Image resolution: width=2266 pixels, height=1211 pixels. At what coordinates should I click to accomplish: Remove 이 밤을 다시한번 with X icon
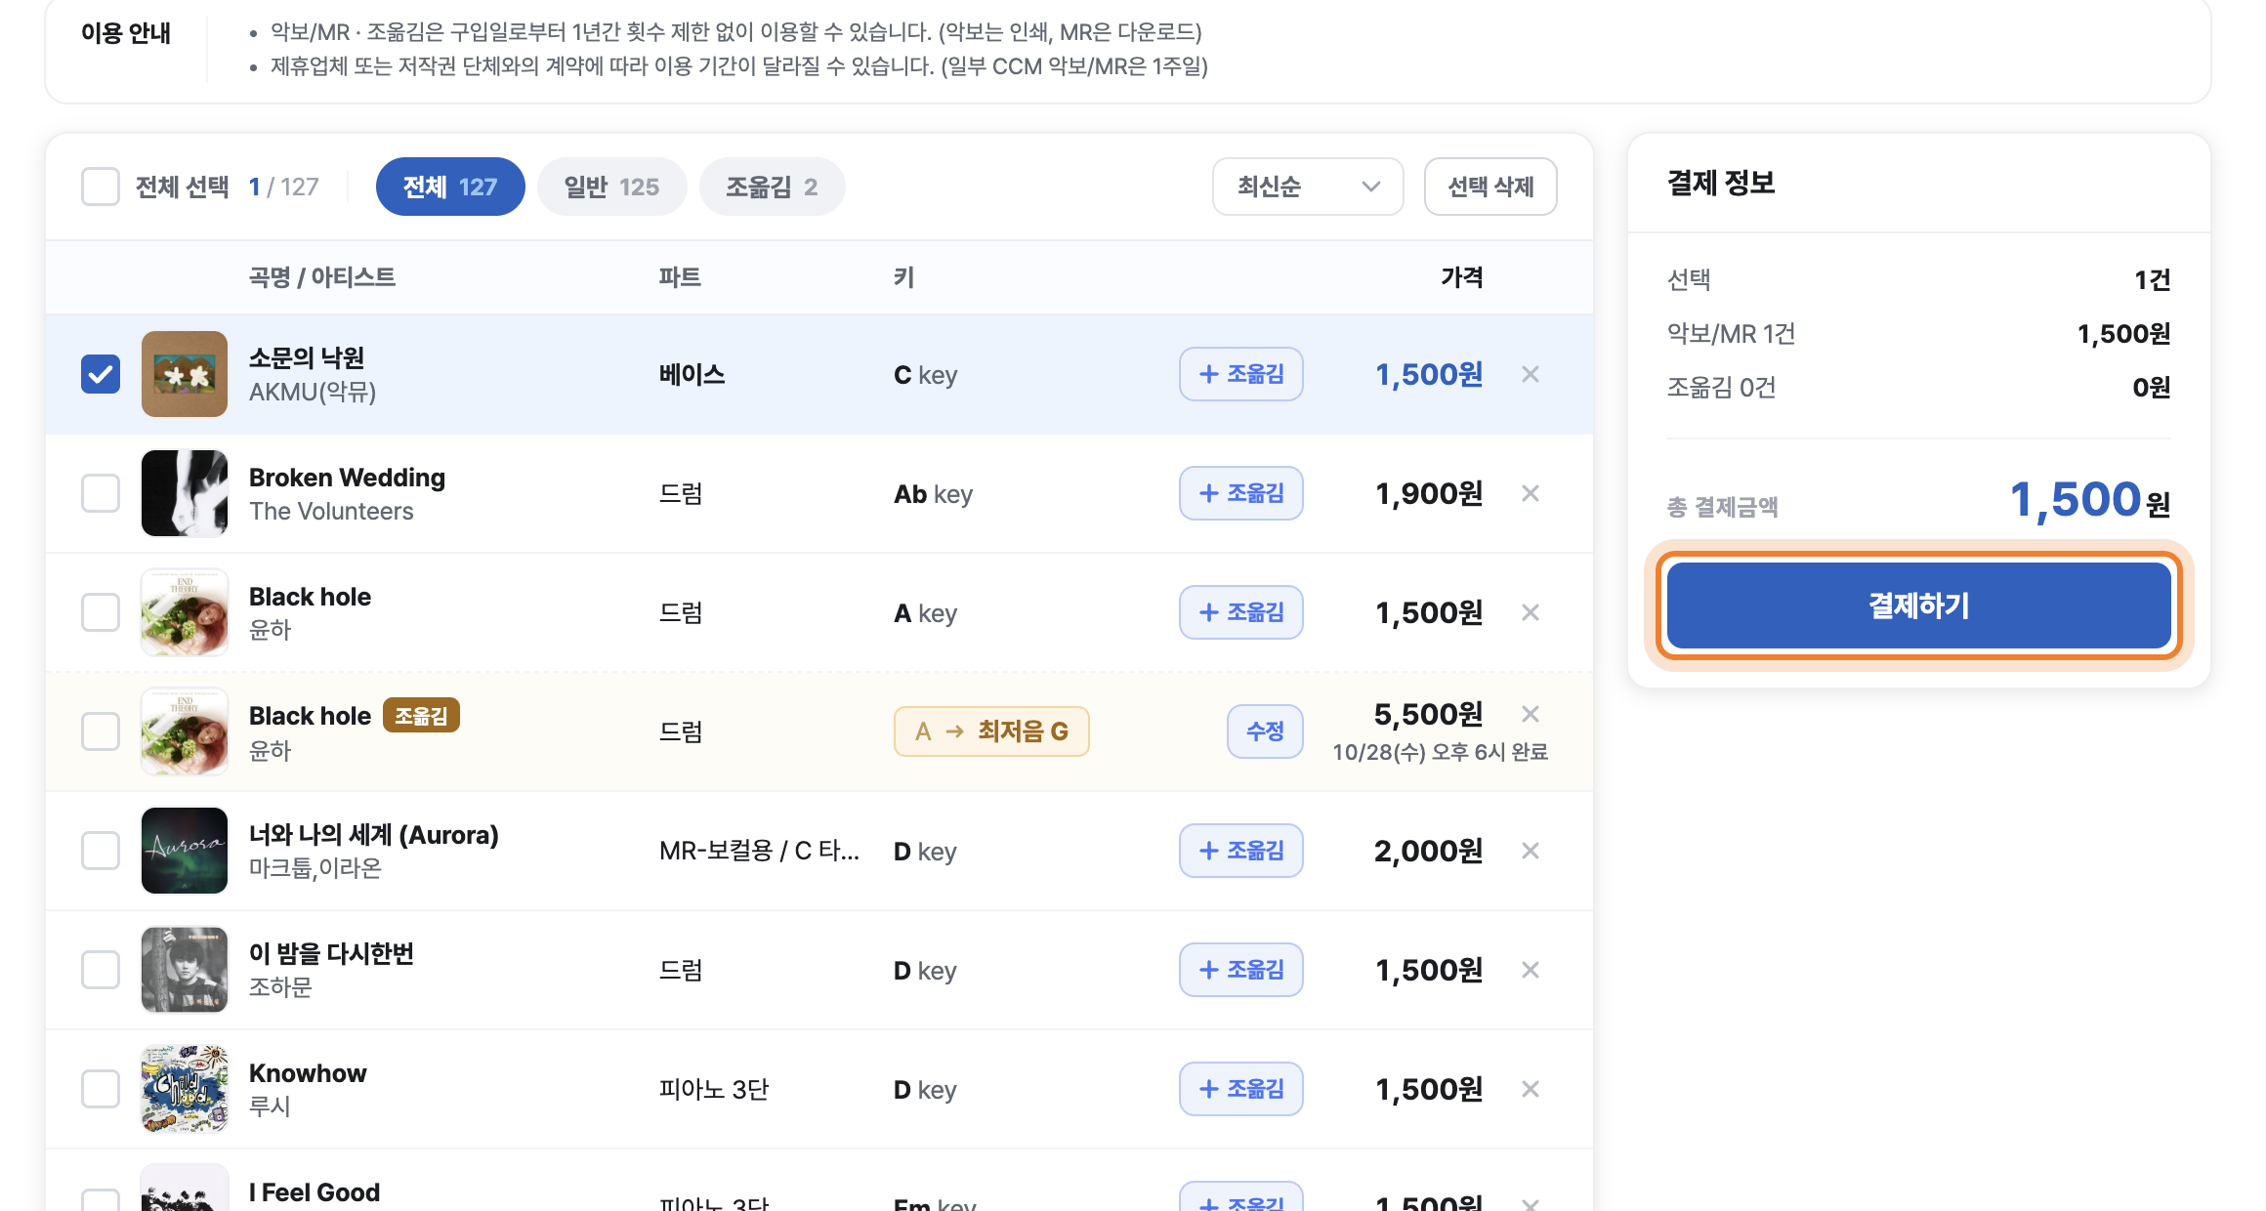pyautogui.click(x=1531, y=970)
